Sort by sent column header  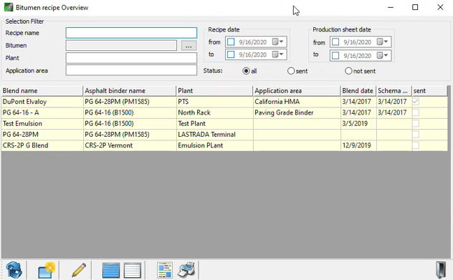click(x=429, y=91)
